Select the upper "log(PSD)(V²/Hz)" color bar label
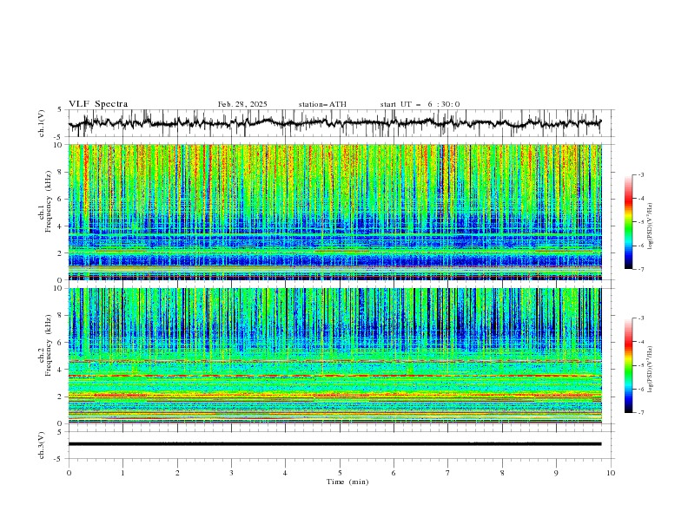688x531 pixels. pyautogui.click(x=650, y=226)
